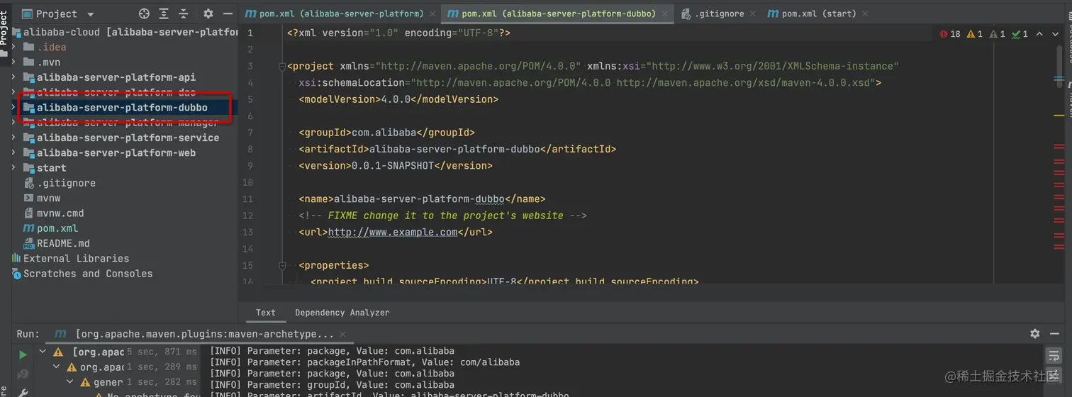The width and height of the screenshot is (1072, 397).
Task: Collapse second org.apac run node
Action: pos(56,367)
